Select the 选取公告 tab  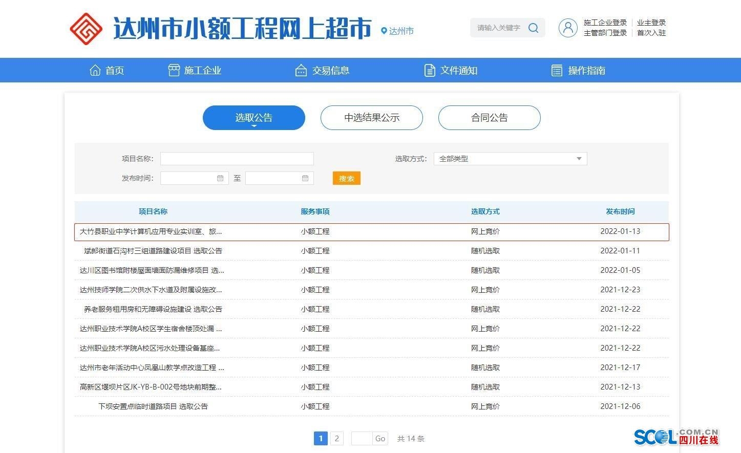[254, 118]
